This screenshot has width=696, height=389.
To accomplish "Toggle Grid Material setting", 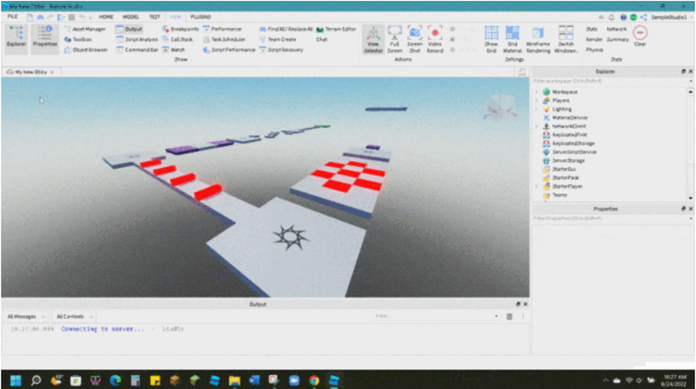I will click(x=512, y=39).
